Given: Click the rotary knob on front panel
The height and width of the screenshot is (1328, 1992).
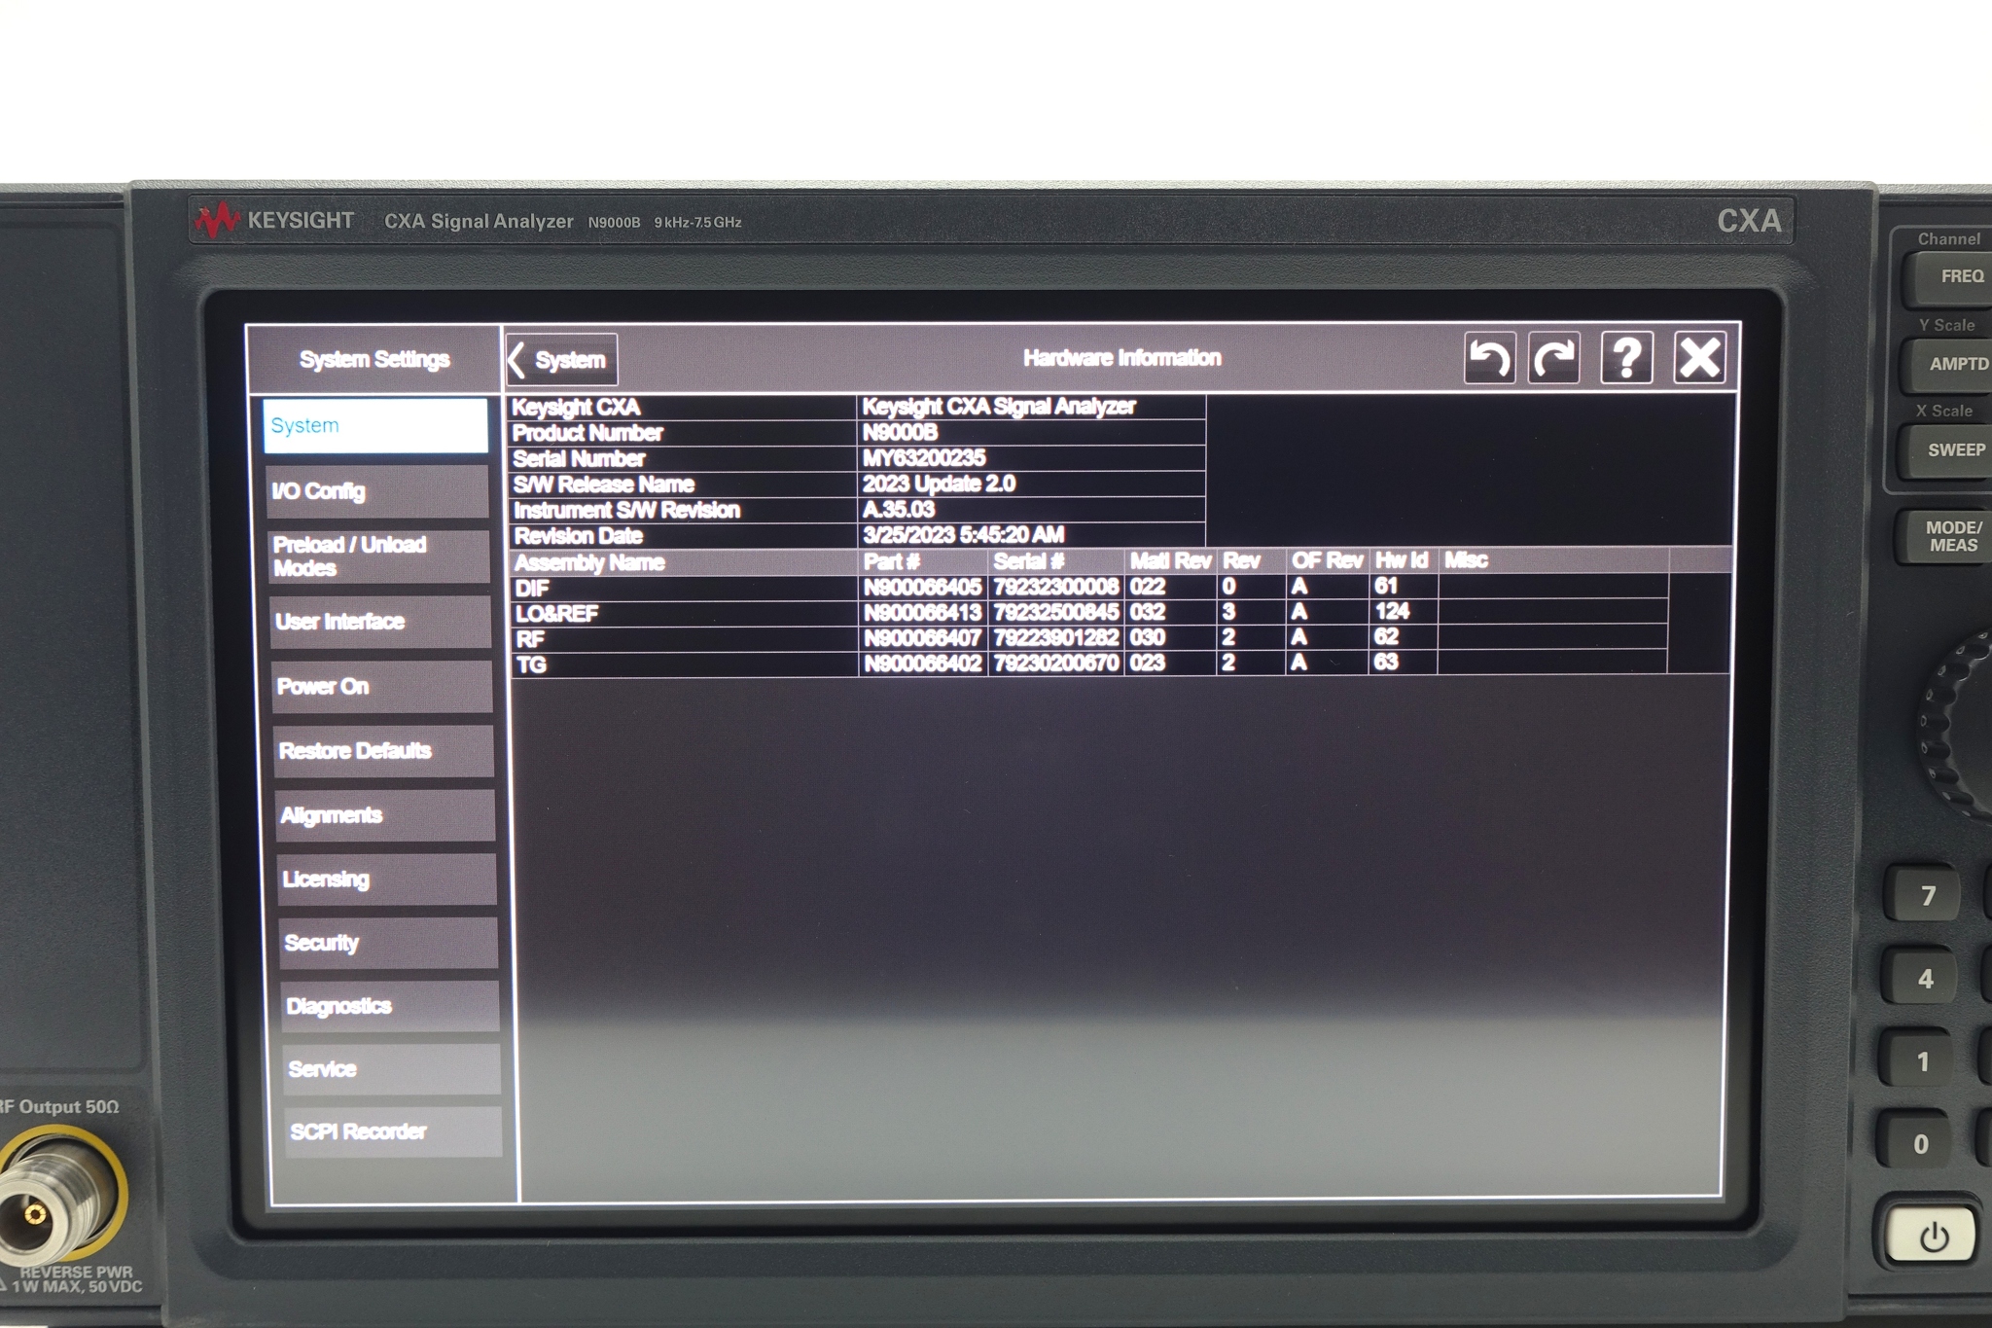Looking at the screenshot, I should [x=1956, y=725].
